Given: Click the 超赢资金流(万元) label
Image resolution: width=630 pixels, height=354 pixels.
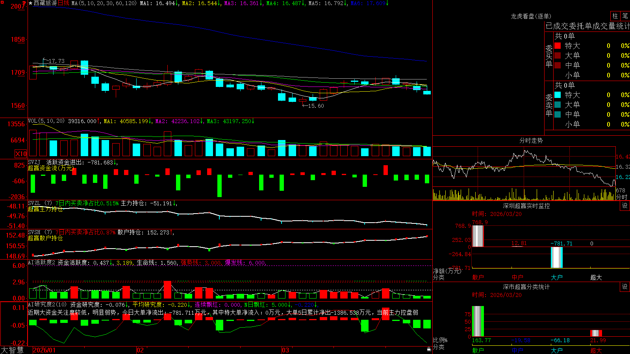Looking at the screenshot, I should point(51,168).
